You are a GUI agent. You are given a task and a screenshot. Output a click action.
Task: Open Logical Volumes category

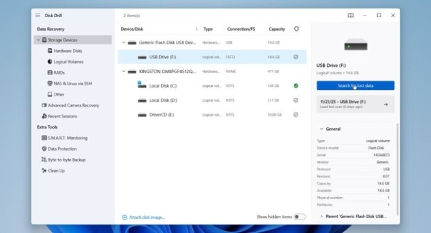coord(69,62)
